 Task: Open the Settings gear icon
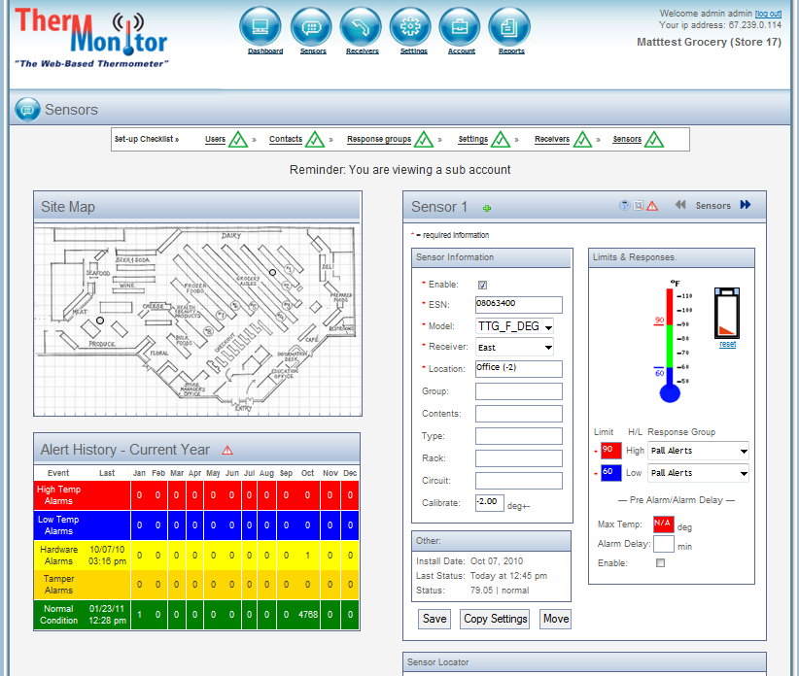pyautogui.click(x=410, y=26)
